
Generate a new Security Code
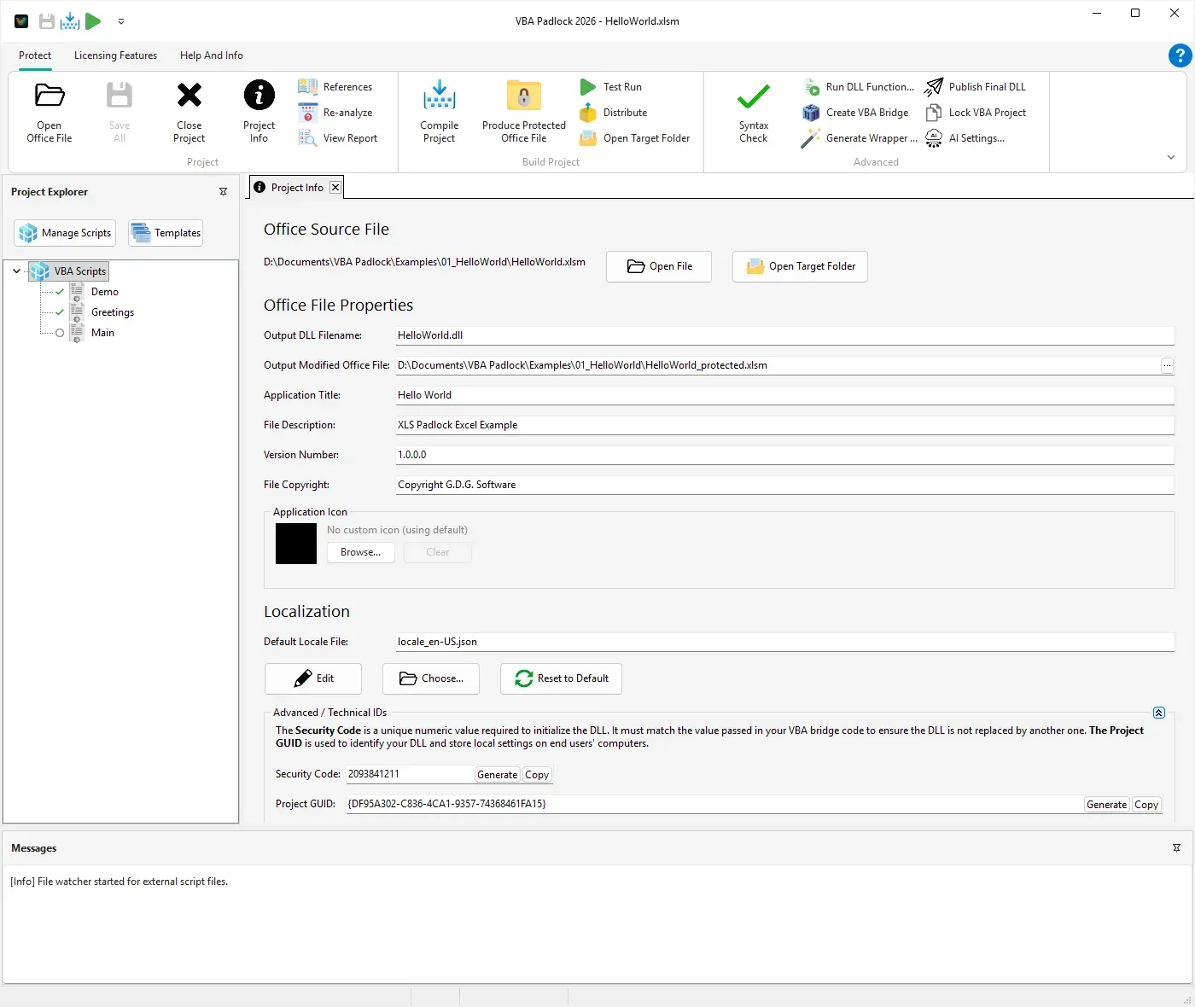click(x=497, y=775)
